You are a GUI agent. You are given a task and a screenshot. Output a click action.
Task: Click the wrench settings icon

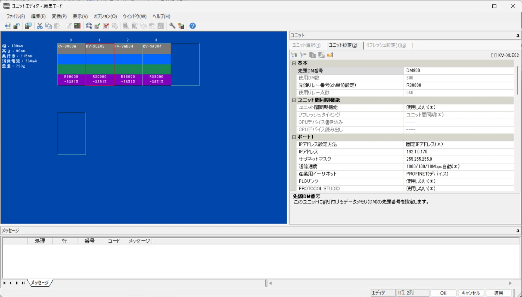tap(172, 26)
